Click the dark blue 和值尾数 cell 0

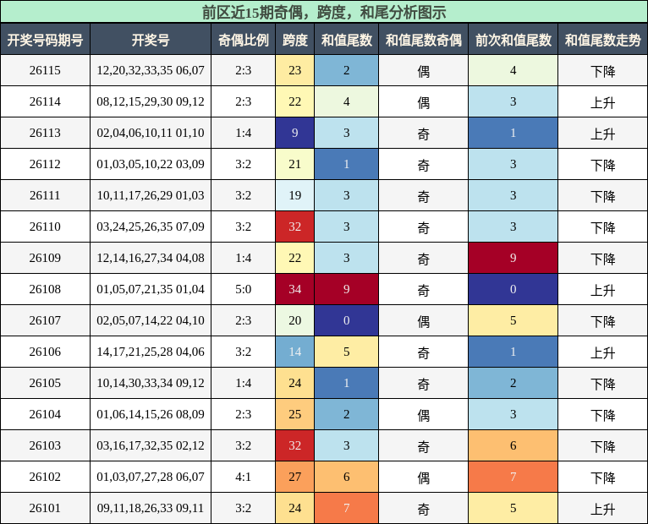click(x=346, y=320)
